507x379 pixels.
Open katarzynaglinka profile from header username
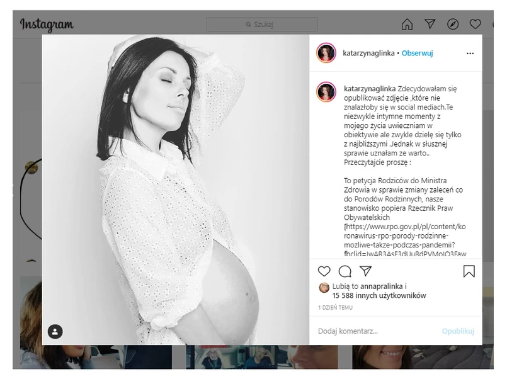point(368,54)
